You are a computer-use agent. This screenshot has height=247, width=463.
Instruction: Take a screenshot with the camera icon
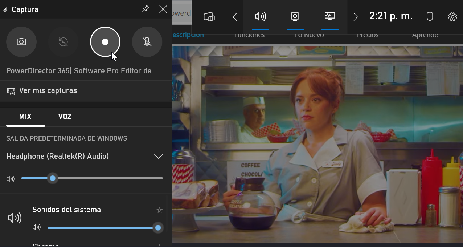pyautogui.click(x=21, y=42)
